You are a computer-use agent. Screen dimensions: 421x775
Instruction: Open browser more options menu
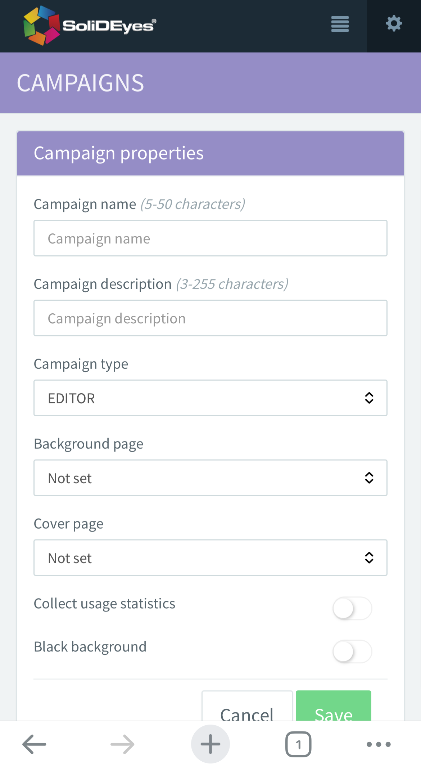(379, 744)
